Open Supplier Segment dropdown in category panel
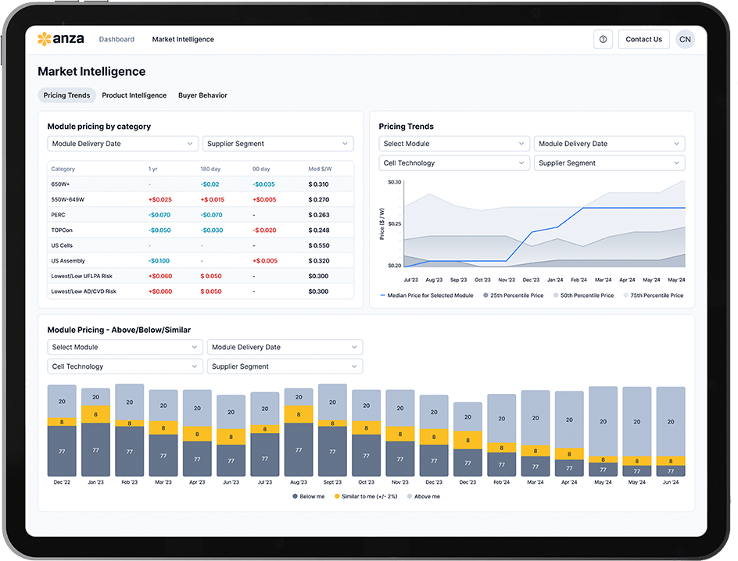738x561 pixels. pyautogui.click(x=278, y=144)
